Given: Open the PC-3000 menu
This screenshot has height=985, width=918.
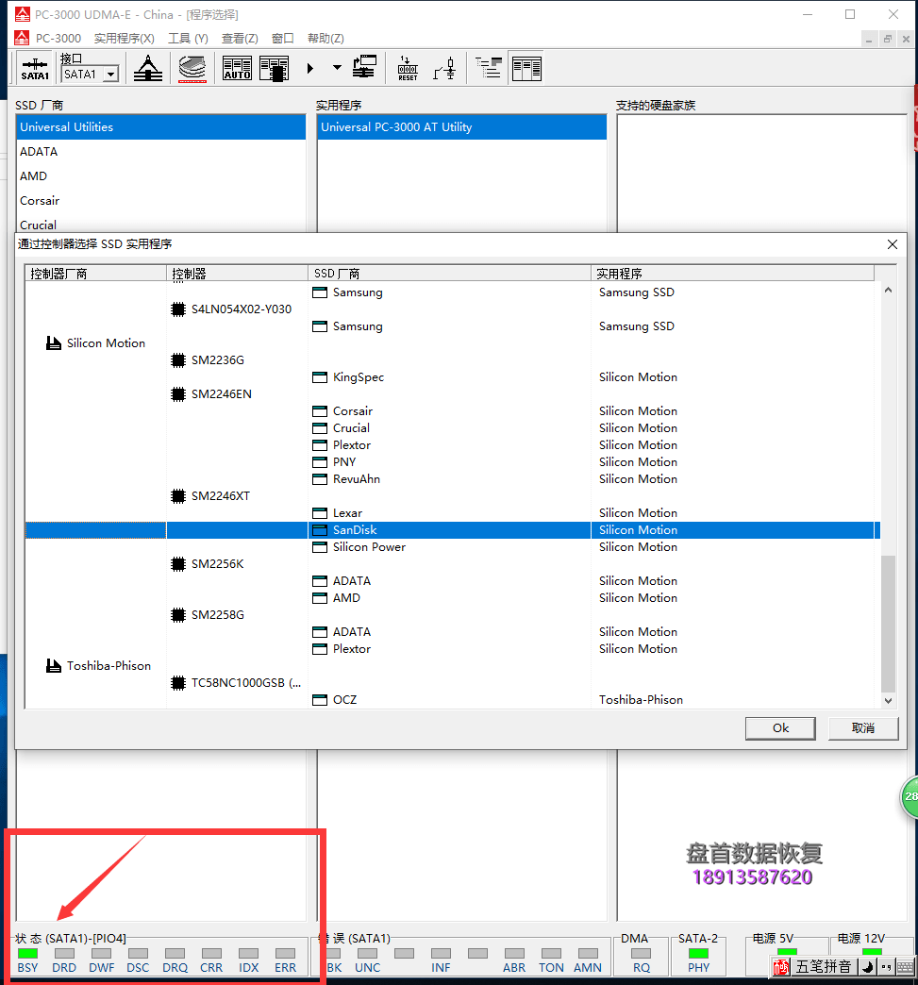Looking at the screenshot, I should [58, 39].
